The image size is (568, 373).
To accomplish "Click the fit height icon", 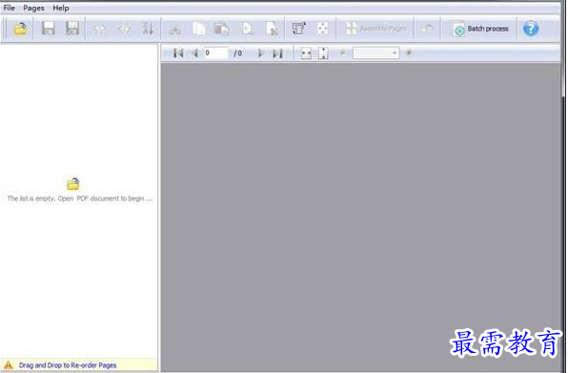I will coord(323,53).
